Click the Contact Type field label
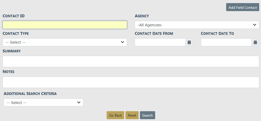261x121 pixels. [15, 34]
